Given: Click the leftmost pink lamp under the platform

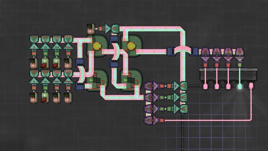Looking at the screenshot, I should [x=206, y=85].
